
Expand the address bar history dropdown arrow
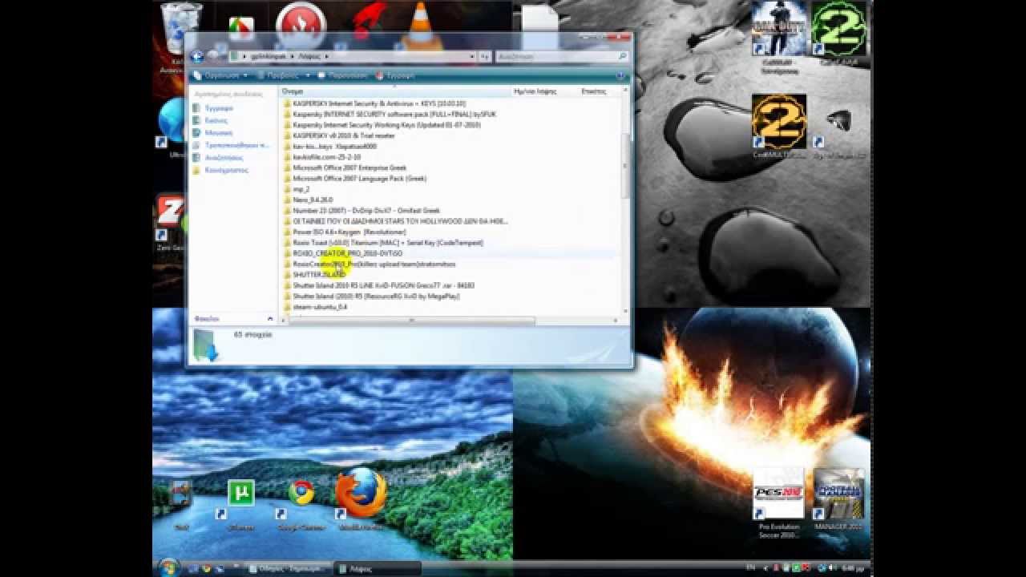tap(472, 57)
